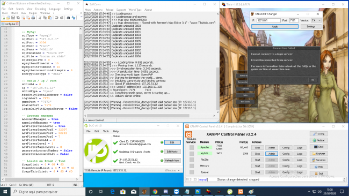
Task: Click Ok in the Connection failed dialog
Action: coord(312,80)
